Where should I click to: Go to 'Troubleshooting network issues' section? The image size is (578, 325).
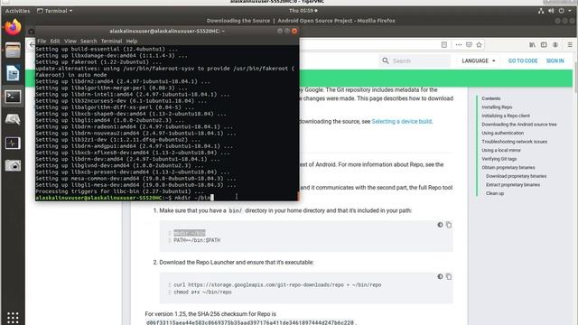coord(514,142)
